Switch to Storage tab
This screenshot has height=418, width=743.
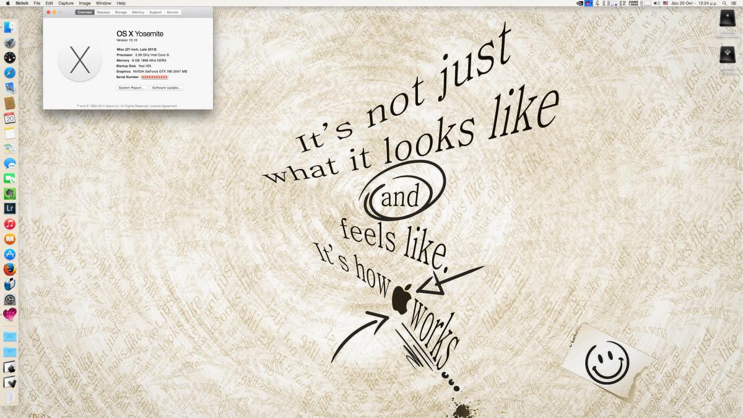(x=121, y=12)
